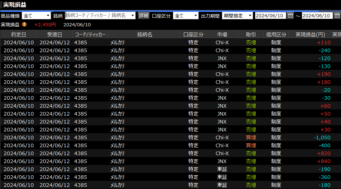This screenshot has width=341, height=189.
Task: Click Chi-X market in the -240 row
Action: pos(222,50)
